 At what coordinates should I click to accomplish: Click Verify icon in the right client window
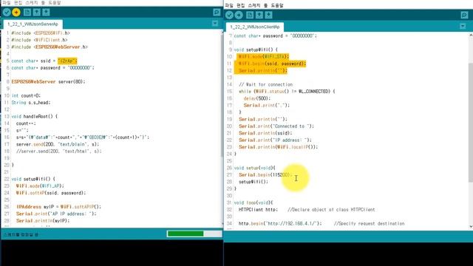click(229, 15)
